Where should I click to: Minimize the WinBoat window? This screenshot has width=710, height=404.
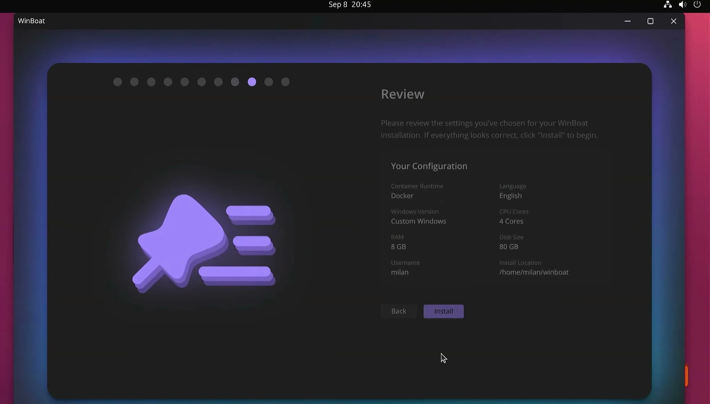(x=627, y=21)
